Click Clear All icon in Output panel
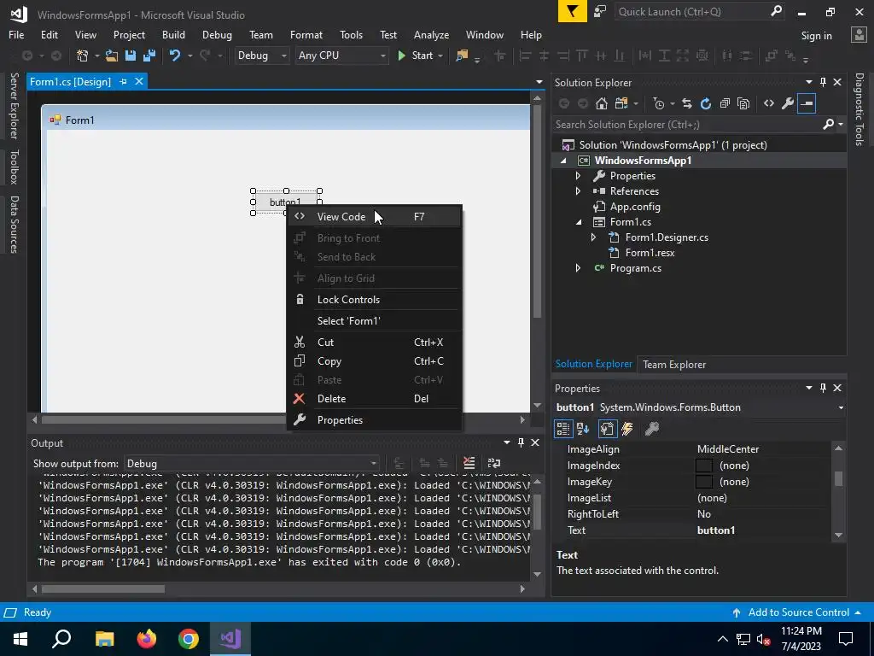 click(469, 463)
